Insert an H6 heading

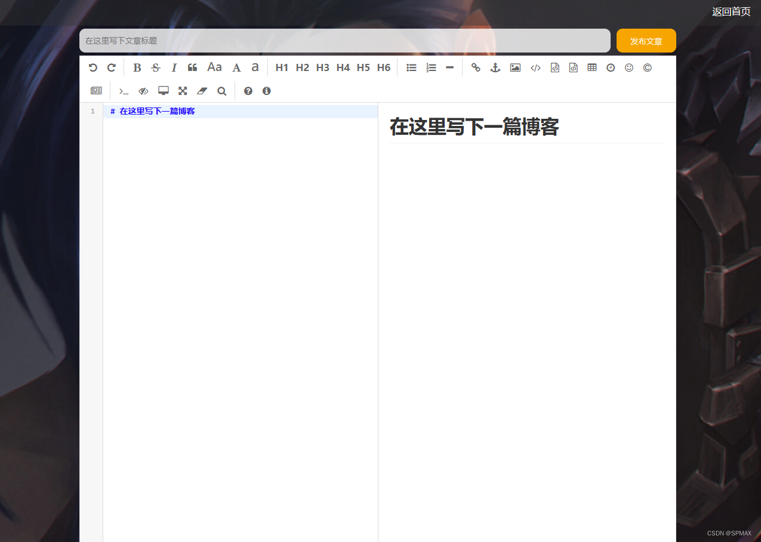(x=384, y=67)
